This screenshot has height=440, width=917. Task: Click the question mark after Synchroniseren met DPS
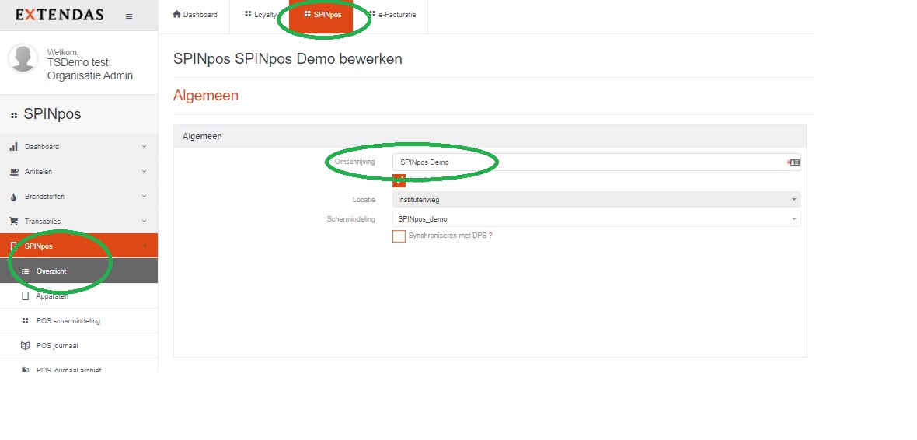(x=490, y=236)
